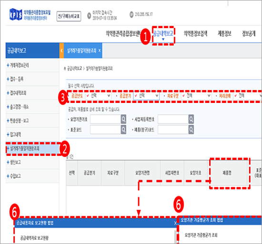Click search icon beside 표준코드 field

[123, 130]
